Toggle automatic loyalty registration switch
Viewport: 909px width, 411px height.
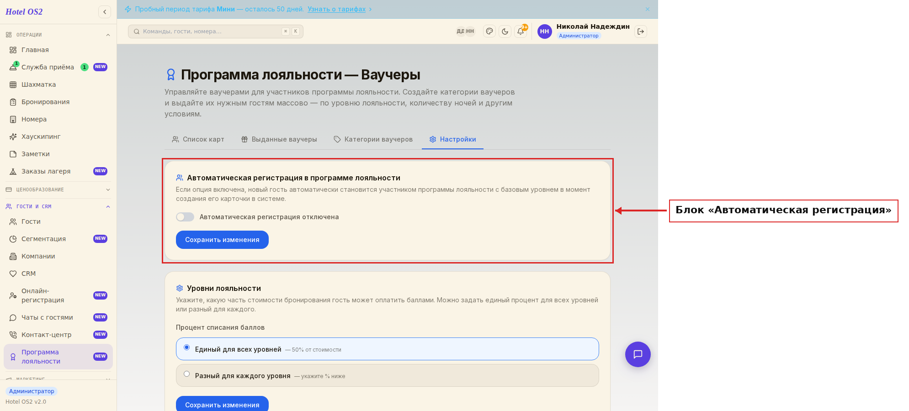pyautogui.click(x=185, y=217)
